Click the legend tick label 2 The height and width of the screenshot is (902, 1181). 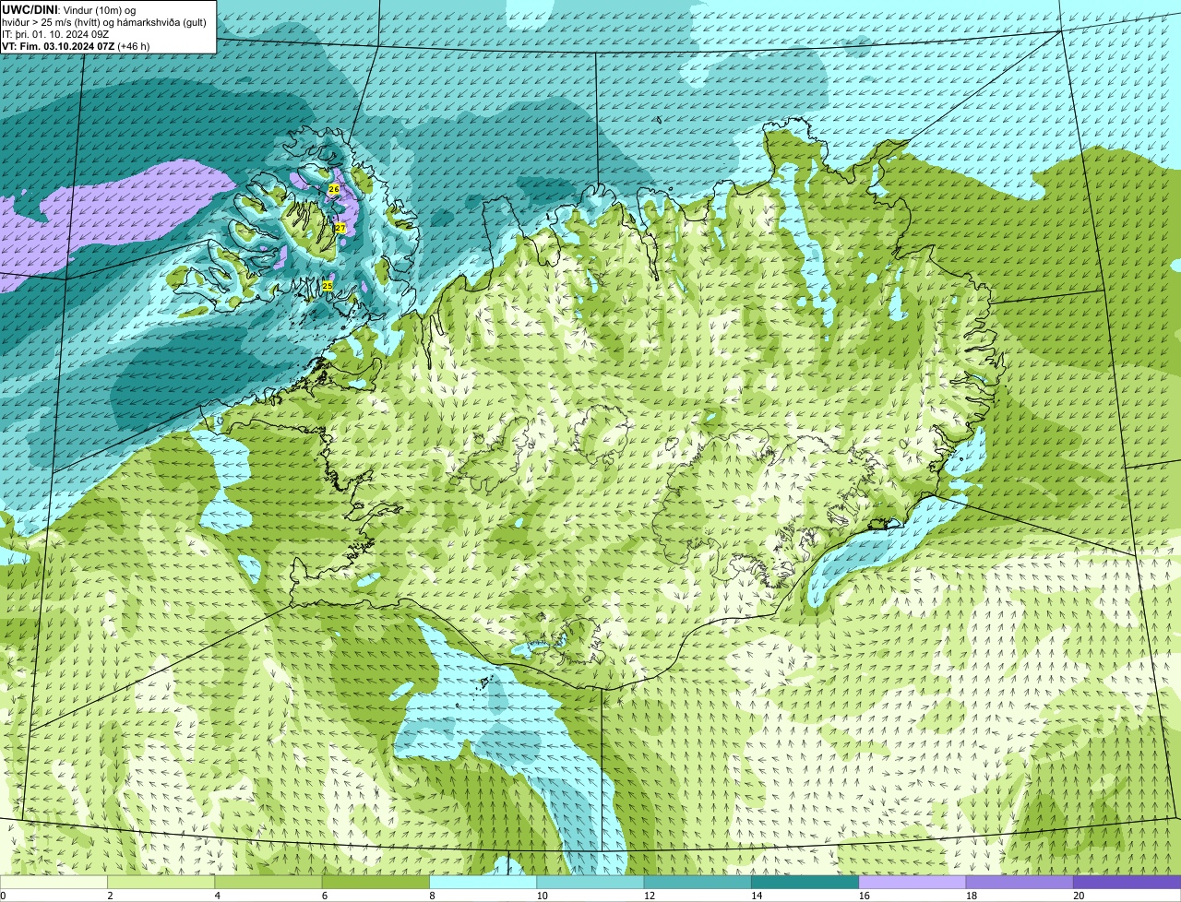109,896
